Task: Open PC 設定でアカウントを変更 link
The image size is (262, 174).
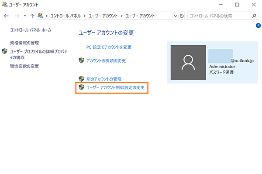Action: 109,47
